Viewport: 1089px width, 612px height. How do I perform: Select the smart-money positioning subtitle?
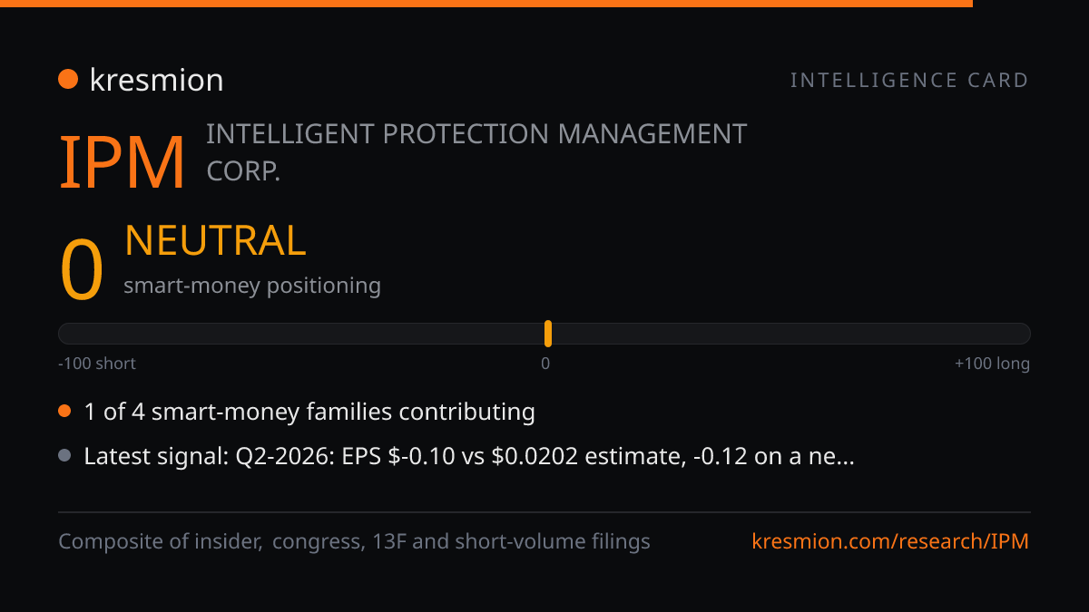click(252, 286)
